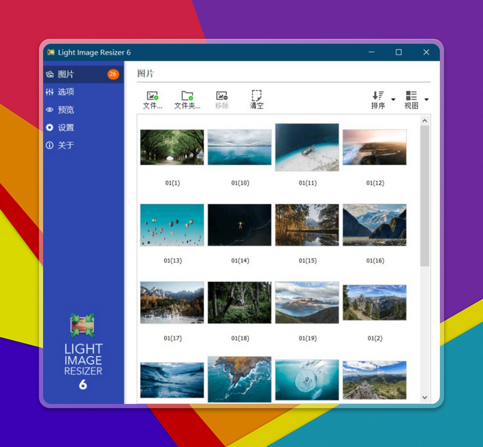This screenshot has width=483, height=447.
Task: Click the app icon in the title bar
Action: [51, 53]
